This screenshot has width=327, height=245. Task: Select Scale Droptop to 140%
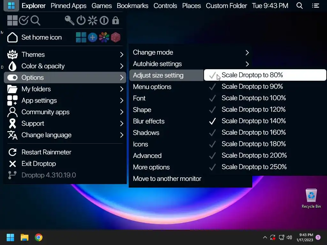pos(265,121)
